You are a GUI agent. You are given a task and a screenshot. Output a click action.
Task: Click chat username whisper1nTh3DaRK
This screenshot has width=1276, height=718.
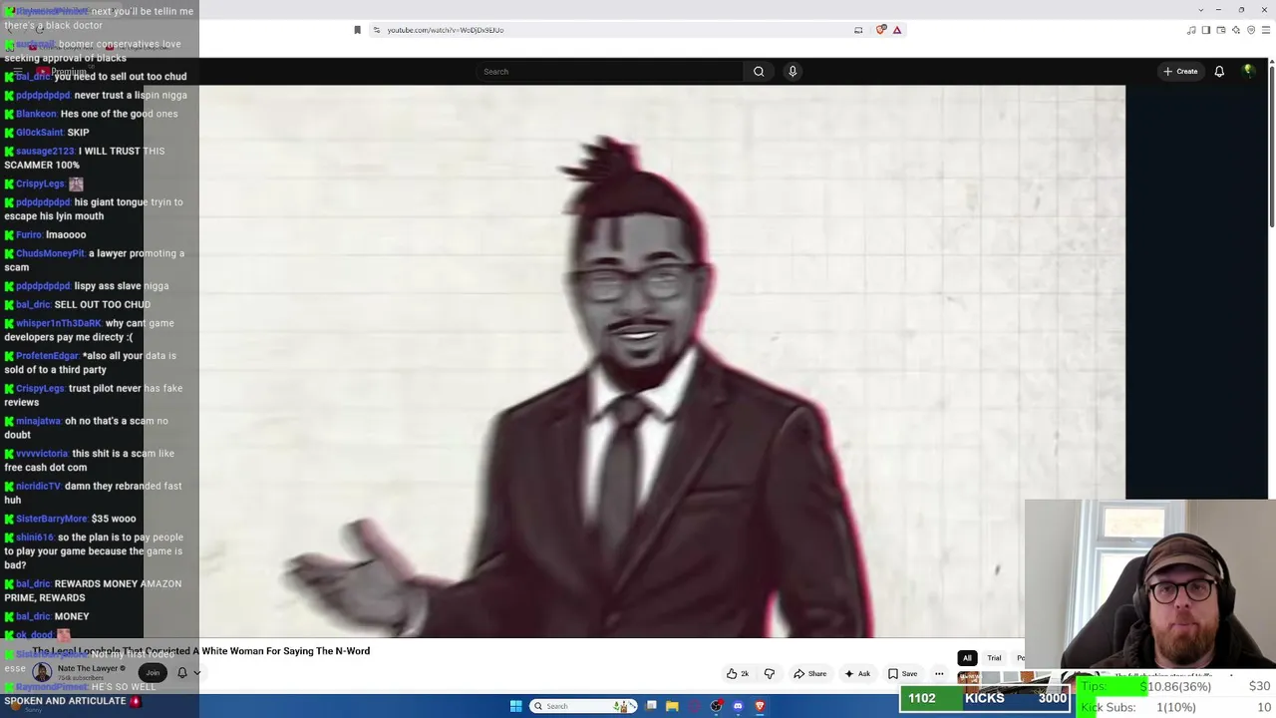click(x=59, y=323)
